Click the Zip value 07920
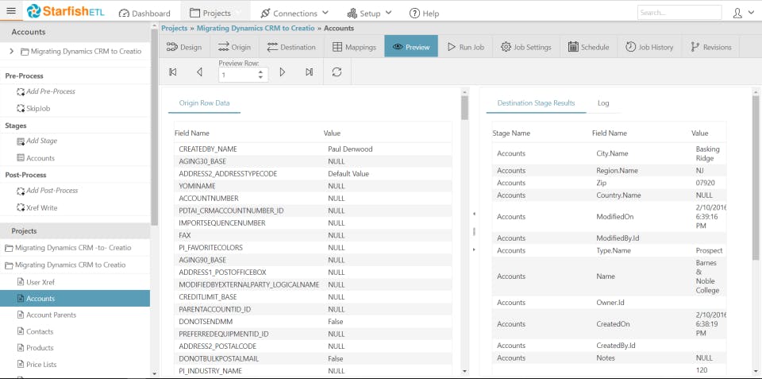 point(706,183)
